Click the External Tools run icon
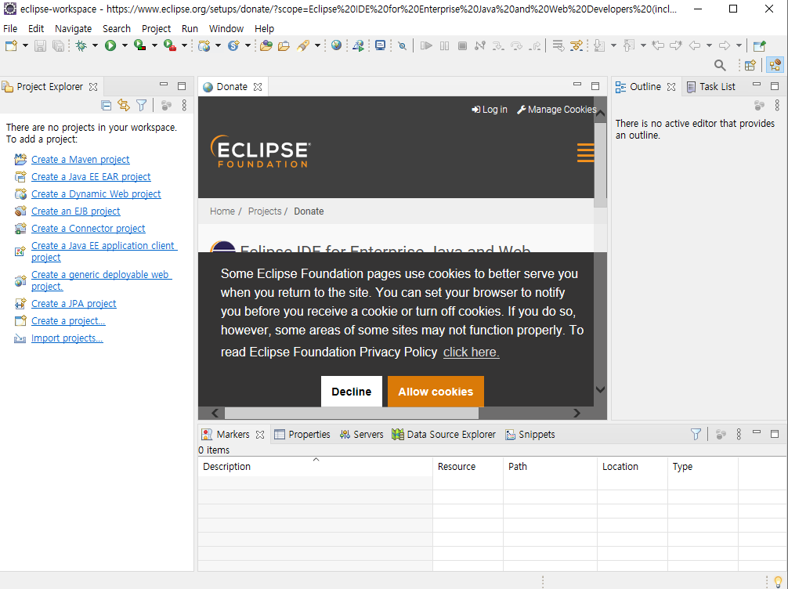 coord(170,45)
